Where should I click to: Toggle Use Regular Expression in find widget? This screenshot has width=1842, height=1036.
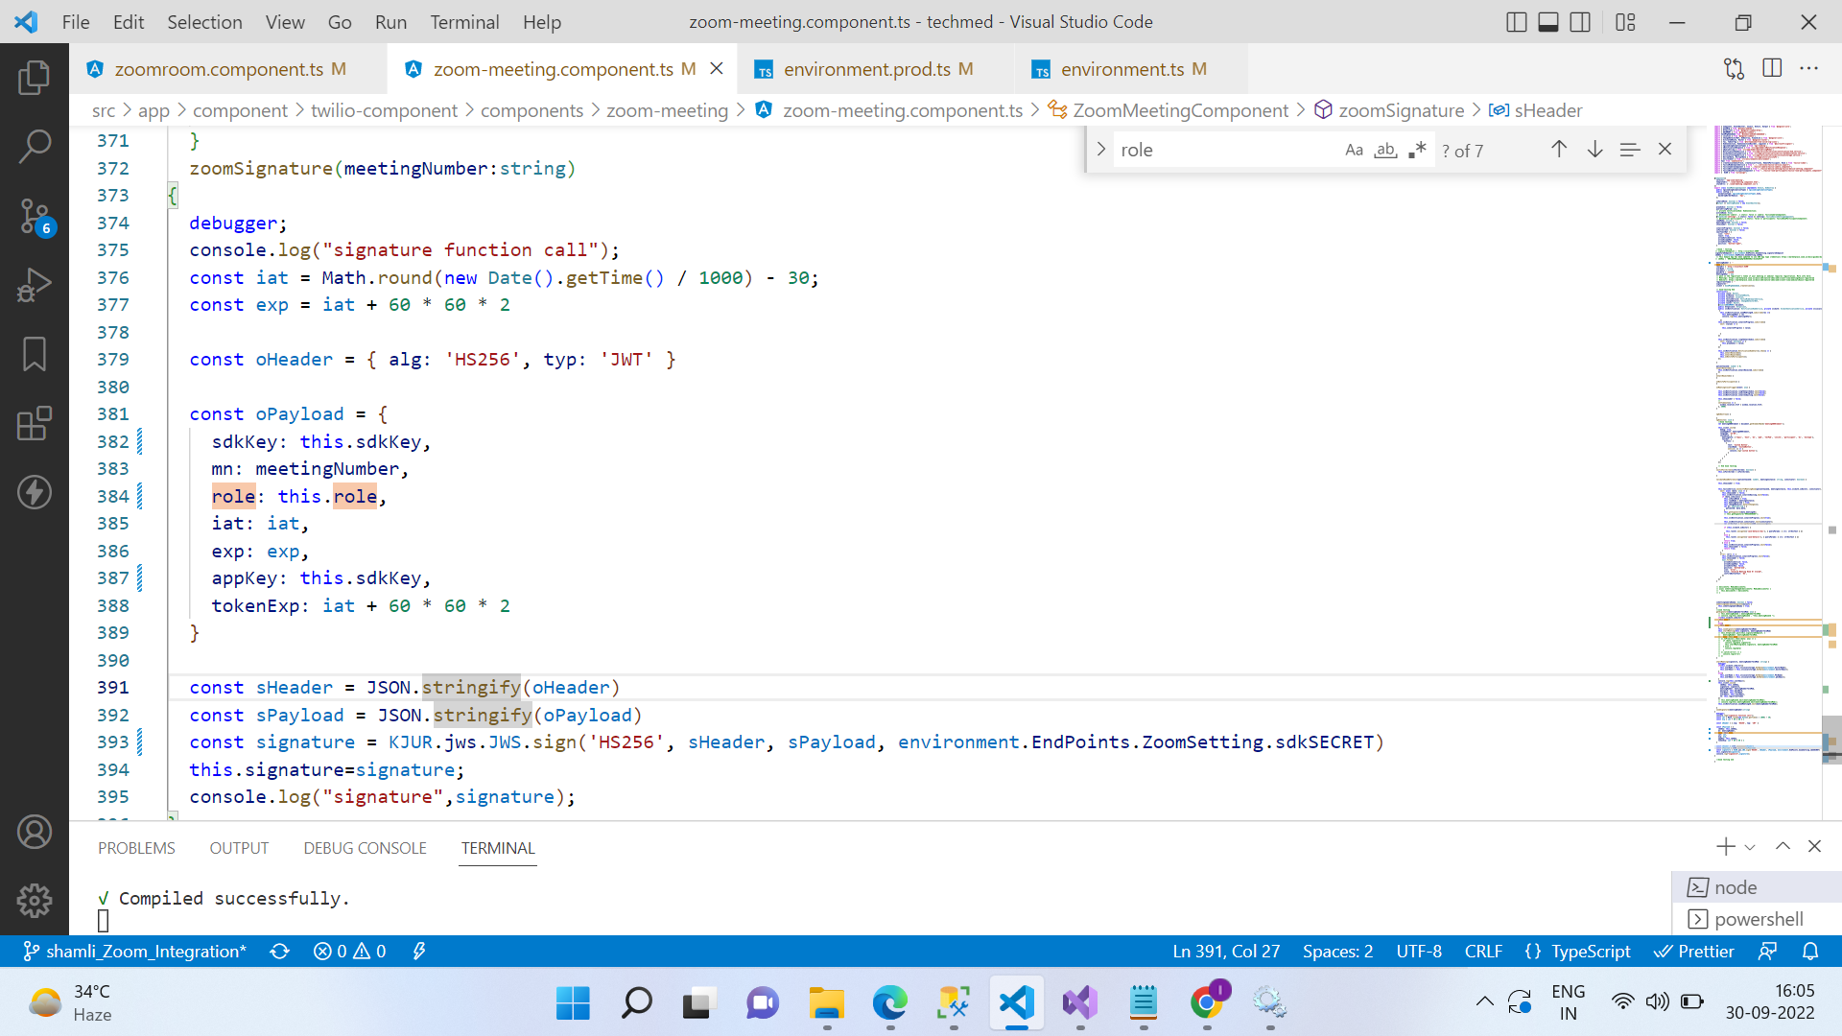coord(1417,150)
